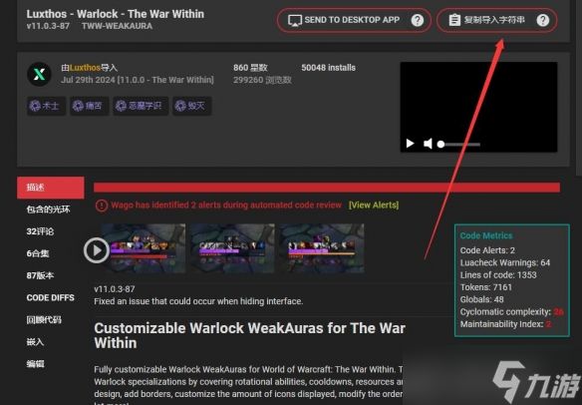Click the clipboard icon on copy string button
This screenshot has height=405, width=582.
(x=454, y=20)
